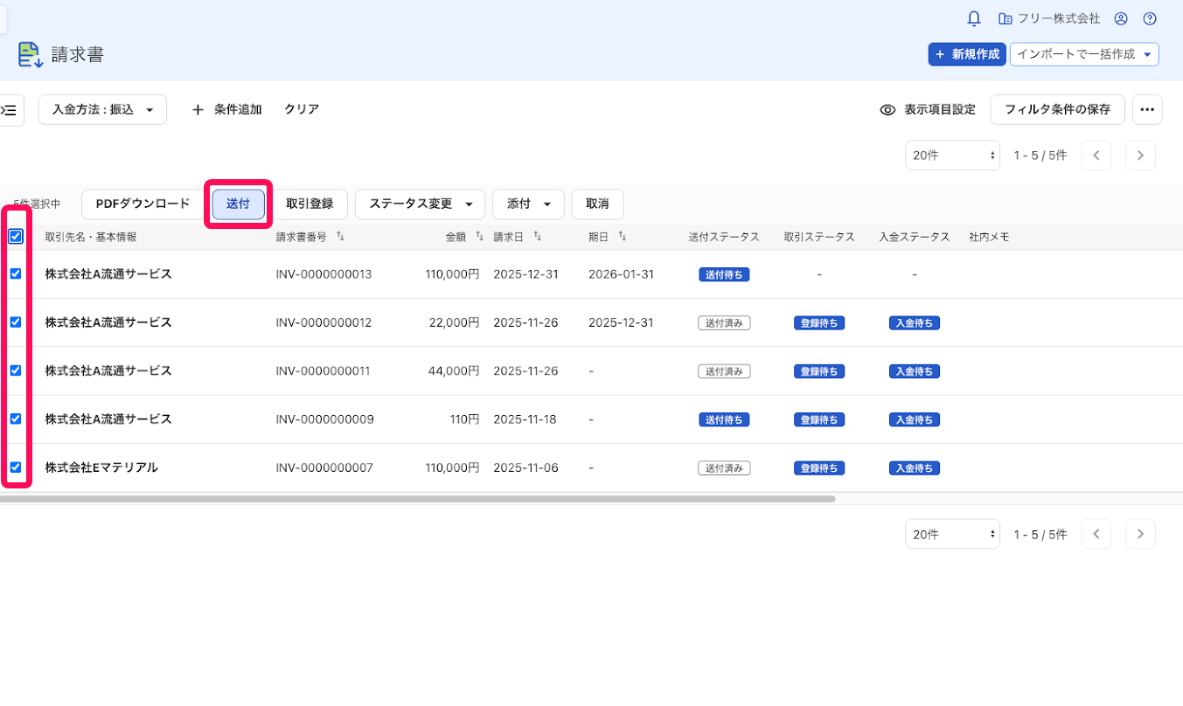
Task: Go to previous page at top pagination
Action: coord(1096,156)
